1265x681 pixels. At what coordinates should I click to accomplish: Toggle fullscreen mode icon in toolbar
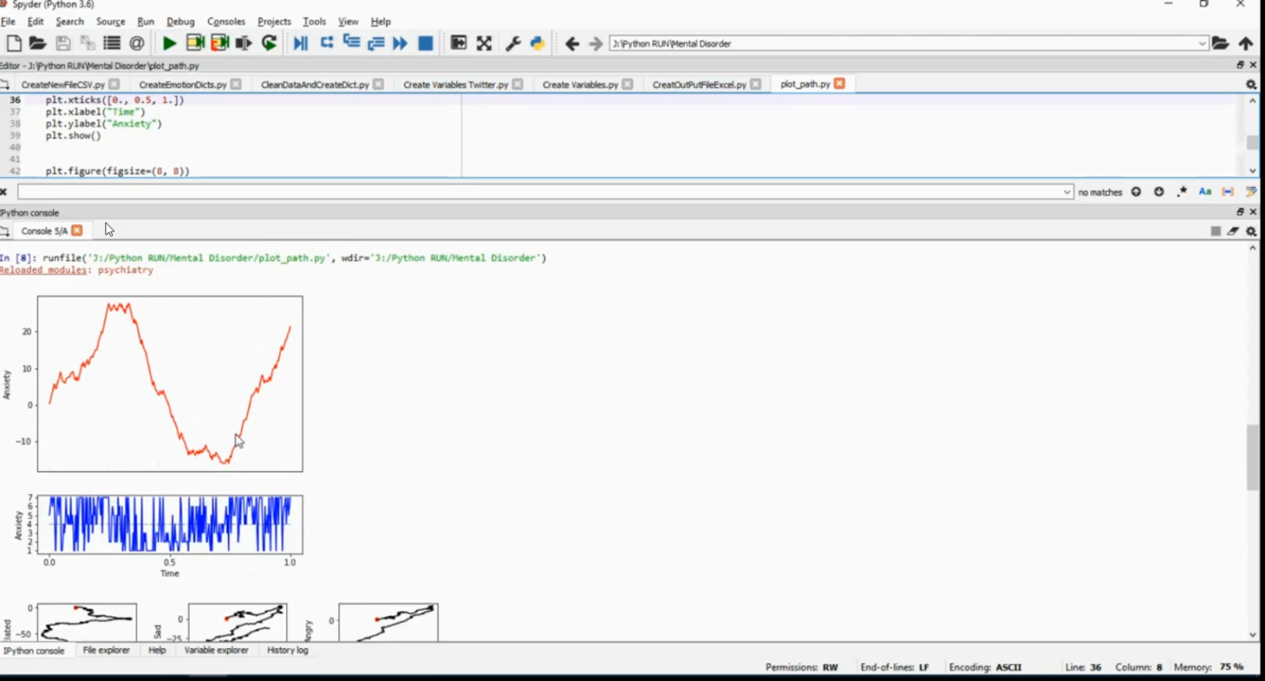[484, 43]
